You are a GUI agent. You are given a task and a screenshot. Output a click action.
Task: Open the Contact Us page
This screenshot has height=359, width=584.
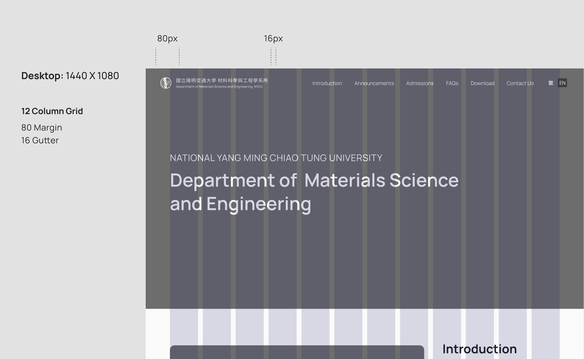tap(520, 83)
